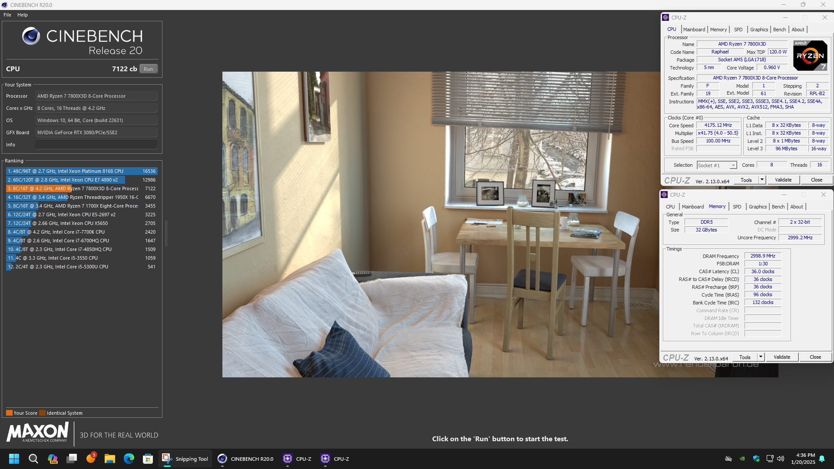Switch to Graphics tab in bottom CPU-Z window
The height and width of the screenshot is (469, 834).
coord(758,207)
